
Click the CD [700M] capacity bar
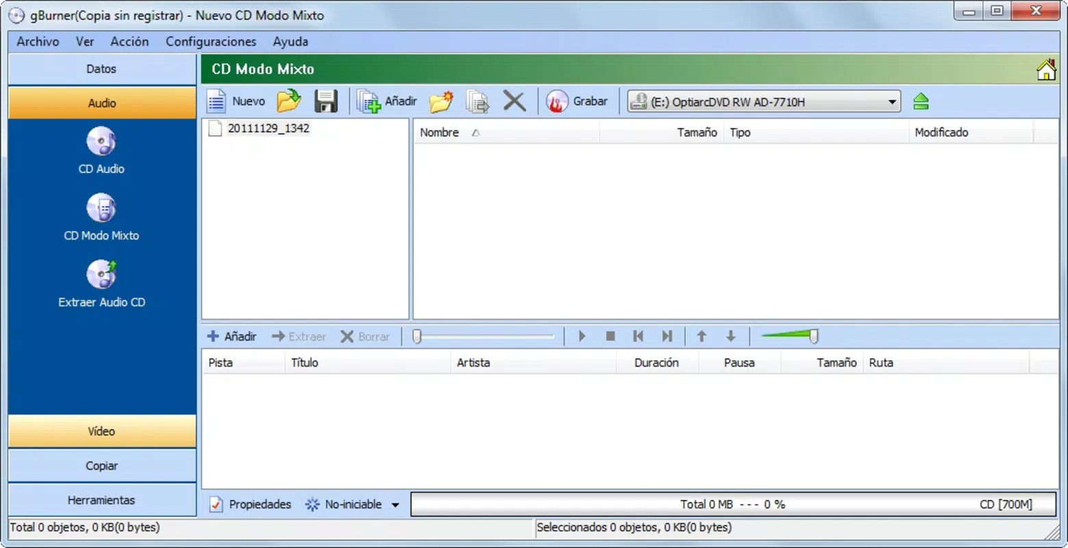pos(733,504)
